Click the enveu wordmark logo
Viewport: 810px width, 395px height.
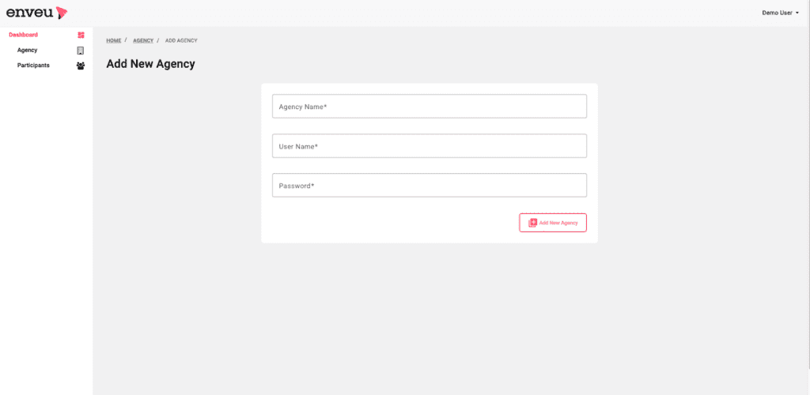[x=29, y=13]
